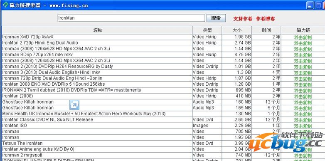Click type cell Images
The image size is (325, 161).
(207, 126)
